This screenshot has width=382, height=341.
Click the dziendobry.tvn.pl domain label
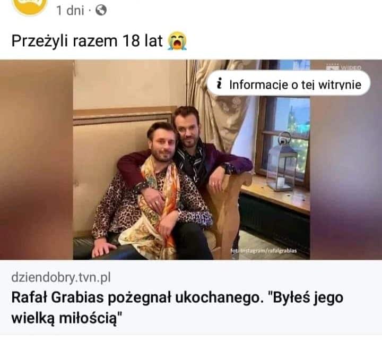click(x=61, y=277)
